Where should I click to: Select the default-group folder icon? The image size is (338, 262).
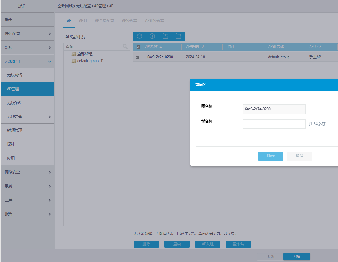point(74,61)
